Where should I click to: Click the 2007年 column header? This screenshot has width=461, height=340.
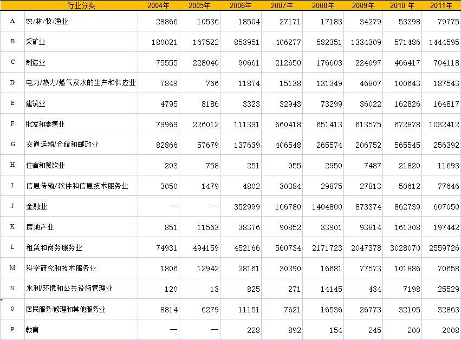pos(282,5)
